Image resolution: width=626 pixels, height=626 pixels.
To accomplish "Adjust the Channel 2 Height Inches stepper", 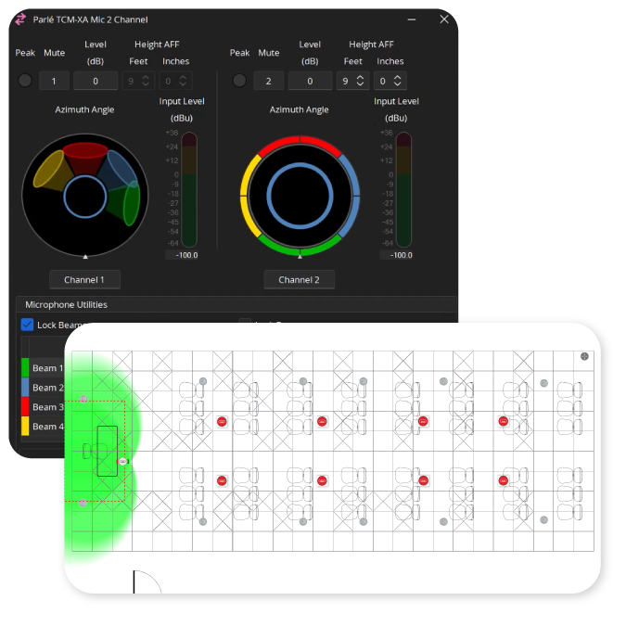I will point(397,81).
